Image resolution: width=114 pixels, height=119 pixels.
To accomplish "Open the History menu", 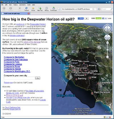I will click(16, 5).
